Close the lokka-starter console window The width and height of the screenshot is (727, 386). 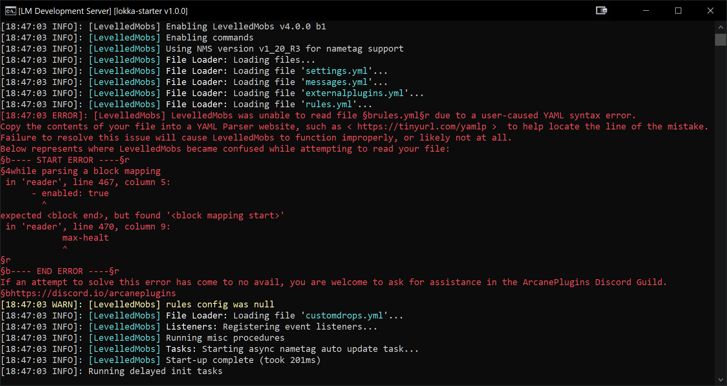pyautogui.click(x=710, y=11)
